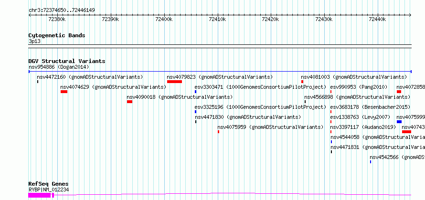
Task: Click the DGV Structural Variants track title
Action: point(67,61)
